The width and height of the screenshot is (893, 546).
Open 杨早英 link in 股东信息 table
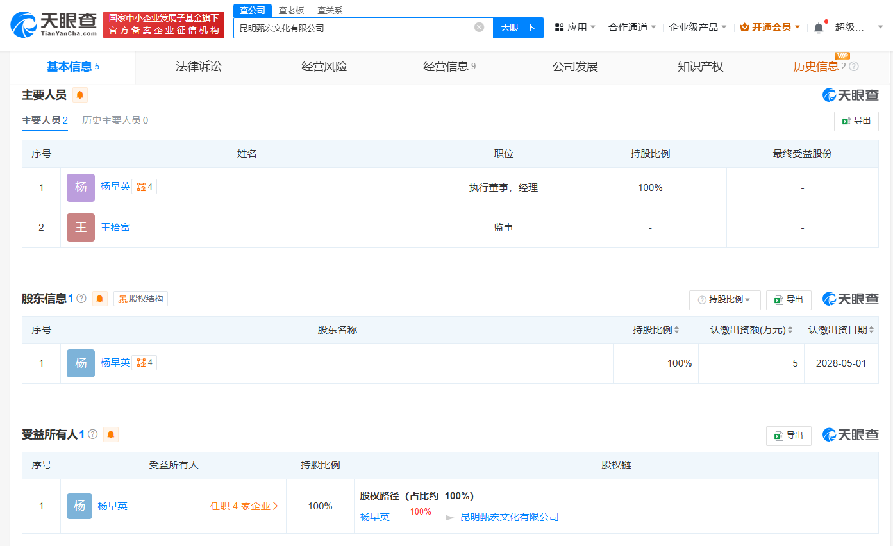tap(115, 362)
